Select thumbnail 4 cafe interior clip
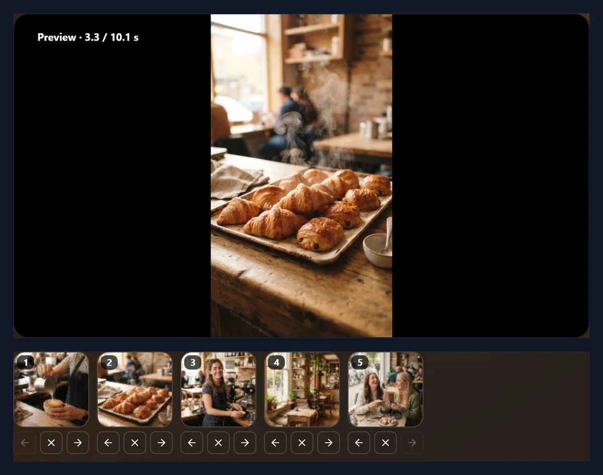Image resolution: width=603 pixels, height=475 pixels. click(x=302, y=390)
